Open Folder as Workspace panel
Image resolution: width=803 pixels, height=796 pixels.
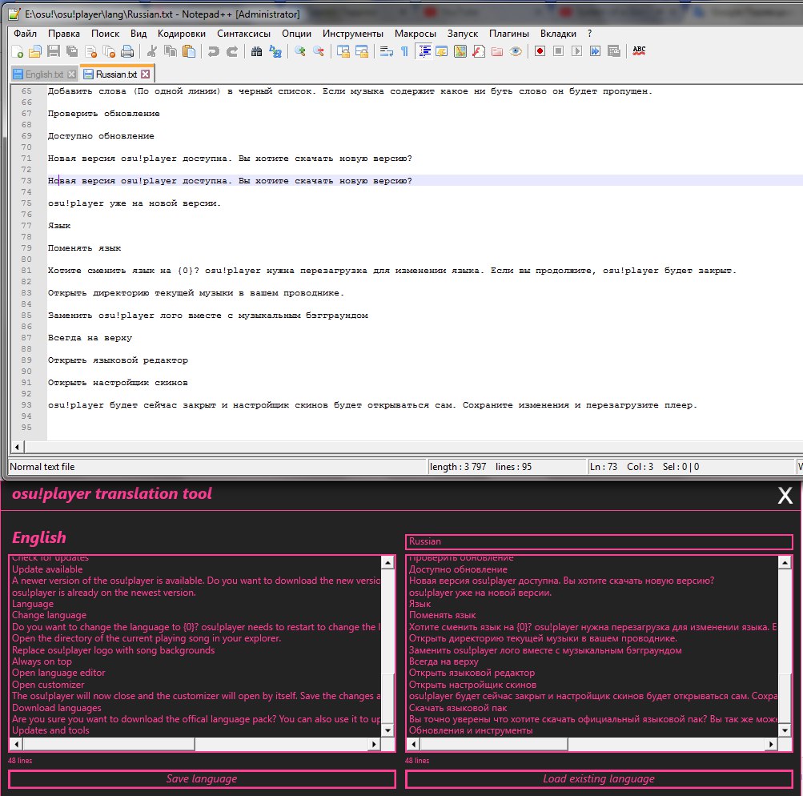click(496, 51)
